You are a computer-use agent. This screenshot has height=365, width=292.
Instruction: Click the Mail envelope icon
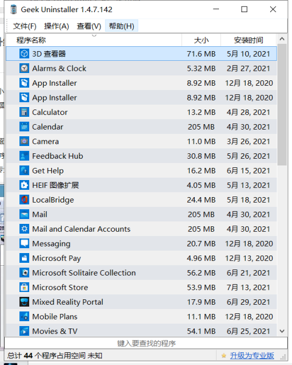pyautogui.click(x=24, y=214)
